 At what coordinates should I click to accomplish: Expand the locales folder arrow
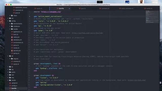click(10, 29)
